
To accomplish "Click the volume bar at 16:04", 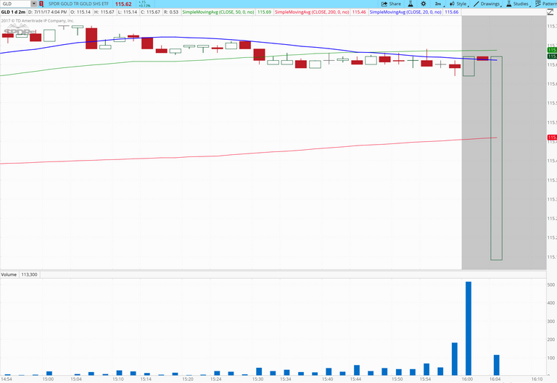I will 497,365.
